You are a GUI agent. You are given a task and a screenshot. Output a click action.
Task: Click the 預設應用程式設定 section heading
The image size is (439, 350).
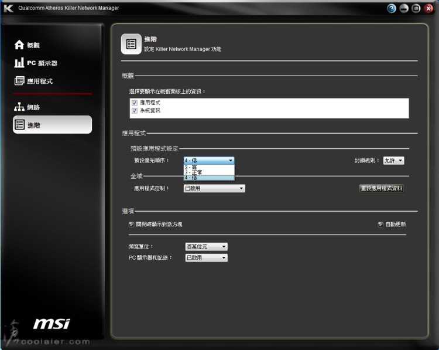tap(155, 149)
